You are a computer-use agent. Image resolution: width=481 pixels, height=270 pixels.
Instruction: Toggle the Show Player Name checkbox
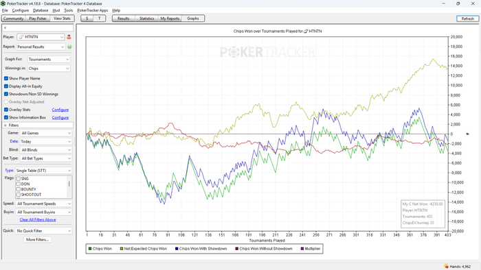(x=6, y=78)
